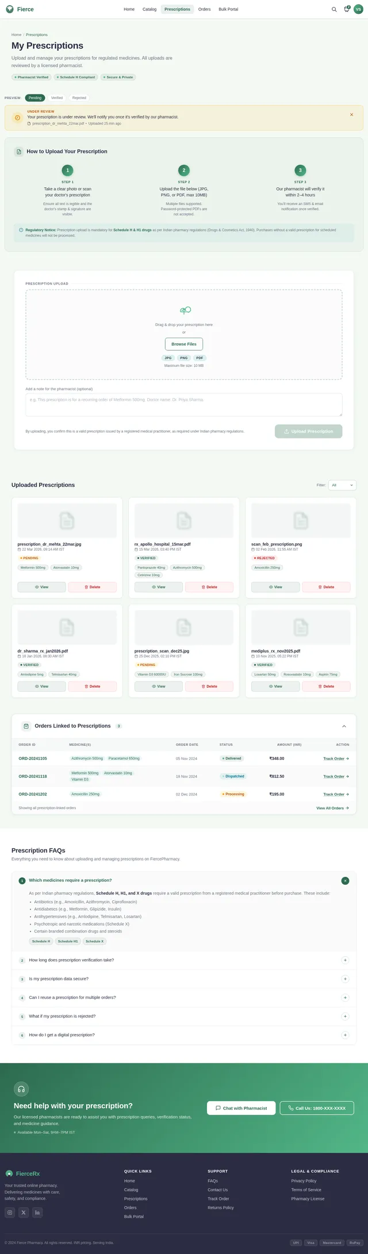368x1254 pixels.
Task: Go to Bulk Portal in navigation
Action: pyautogui.click(x=228, y=9)
